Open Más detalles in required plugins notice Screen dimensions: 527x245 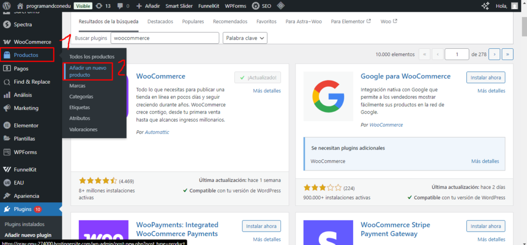click(485, 161)
